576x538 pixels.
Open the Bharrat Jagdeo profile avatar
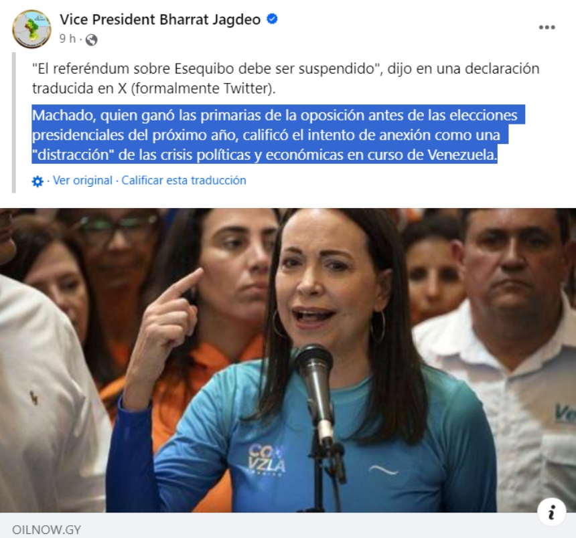coord(31,29)
